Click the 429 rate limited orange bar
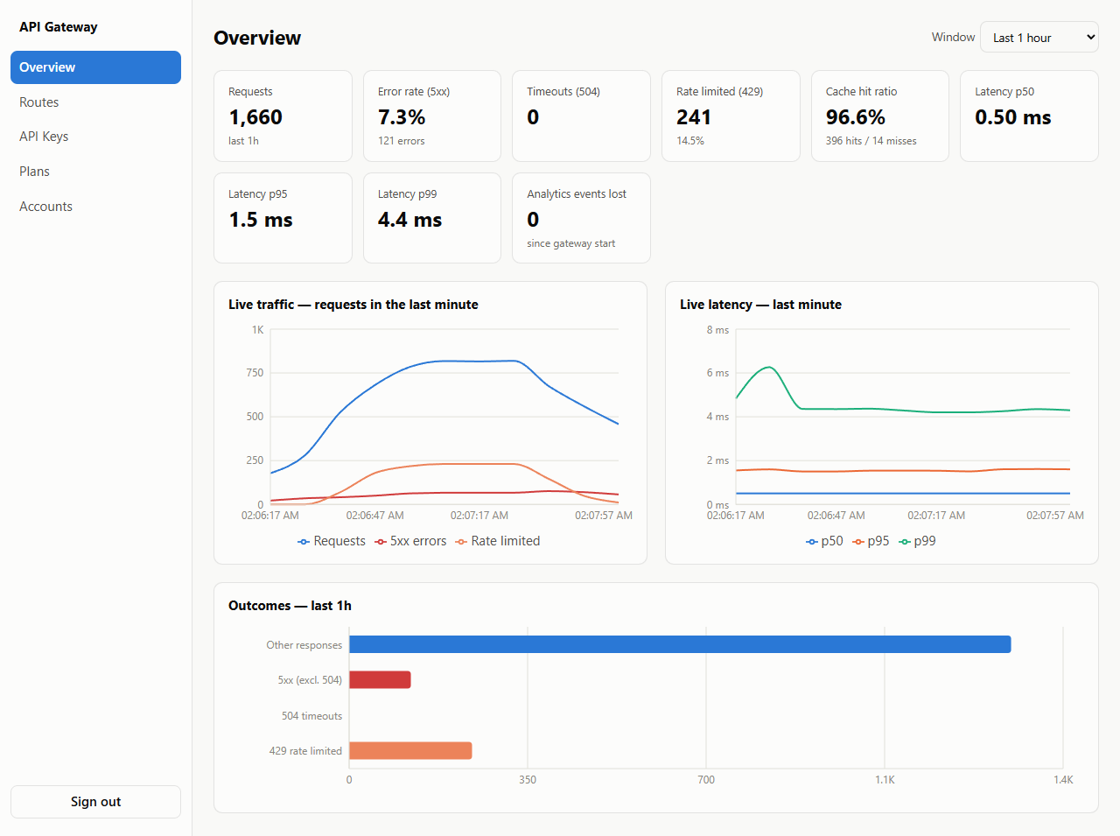1120x836 pixels. 410,750
